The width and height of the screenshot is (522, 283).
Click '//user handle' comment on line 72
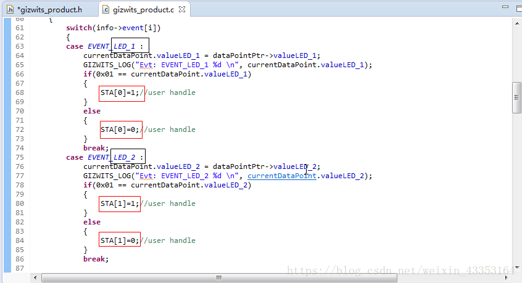coord(168,129)
